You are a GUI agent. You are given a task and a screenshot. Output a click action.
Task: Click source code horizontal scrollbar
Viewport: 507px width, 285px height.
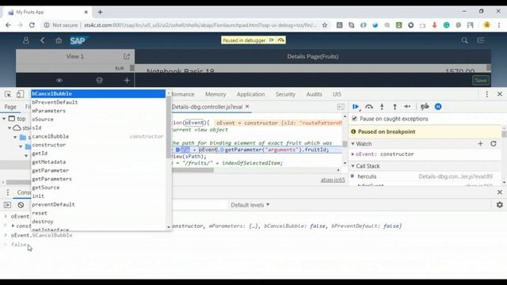click(193, 170)
